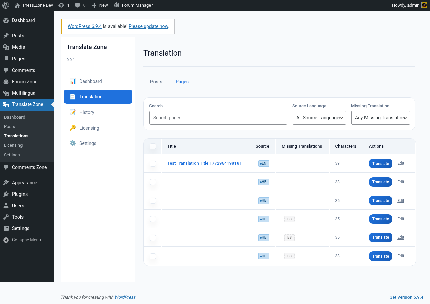Open the Comments item in the WordPress main menu
The image size is (430, 304).
coord(27,70)
